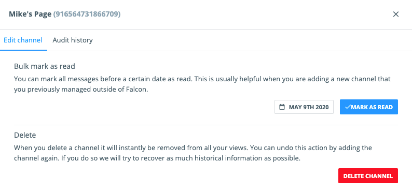Click the blue underline beneath Edit channel tab
412x191 pixels.
coord(24,50)
